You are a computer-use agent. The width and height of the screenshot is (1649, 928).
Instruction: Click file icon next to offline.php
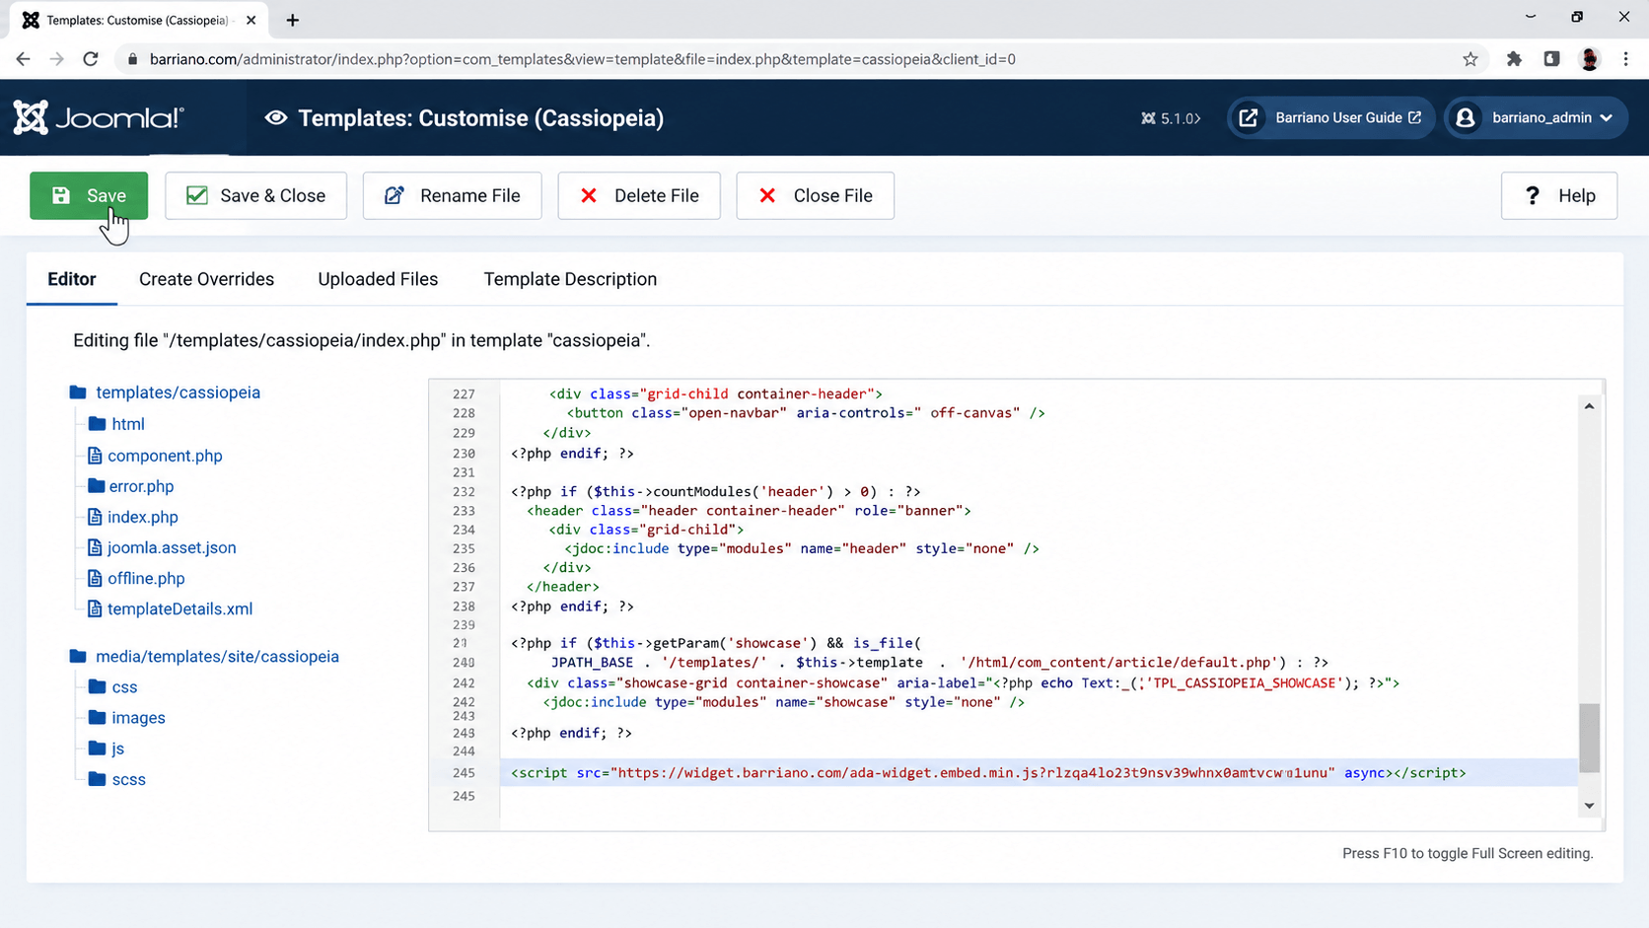pyautogui.click(x=95, y=578)
